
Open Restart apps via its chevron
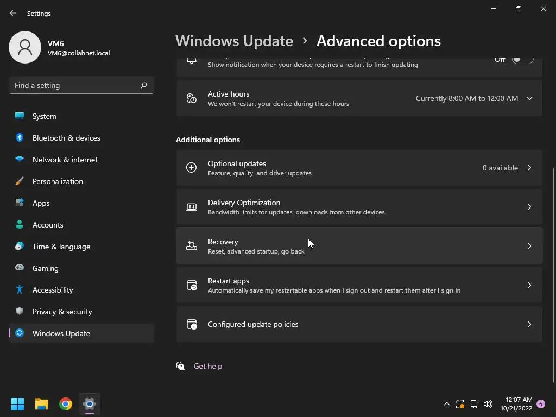point(529,285)
